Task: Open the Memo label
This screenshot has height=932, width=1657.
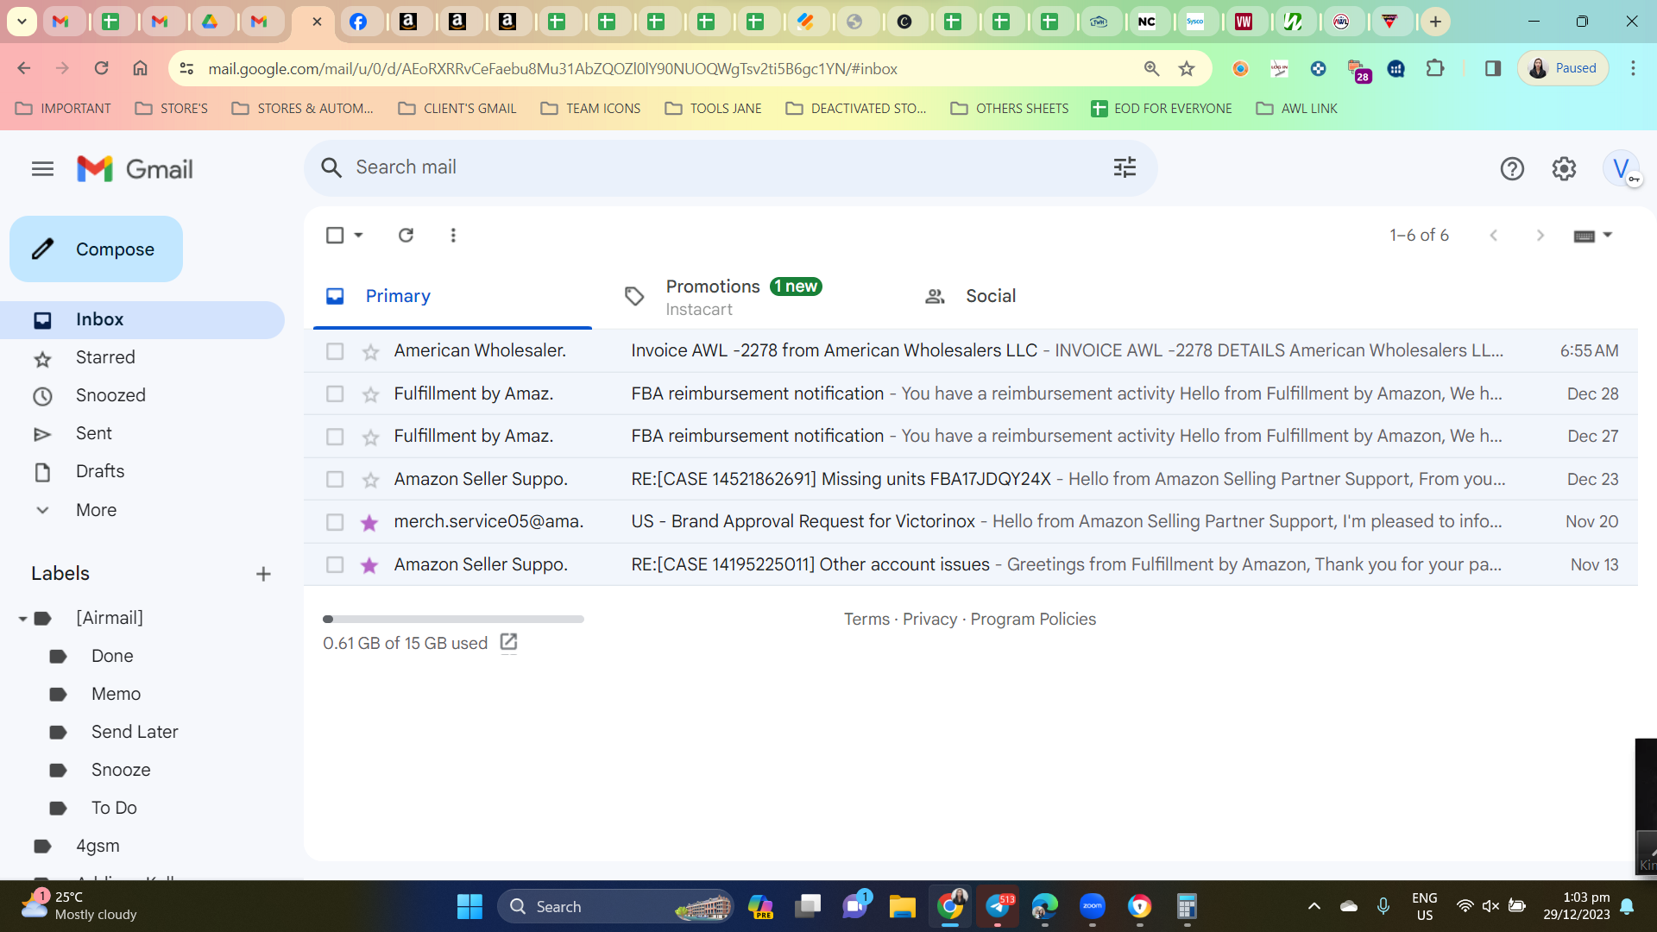Action: coord(116,695)
